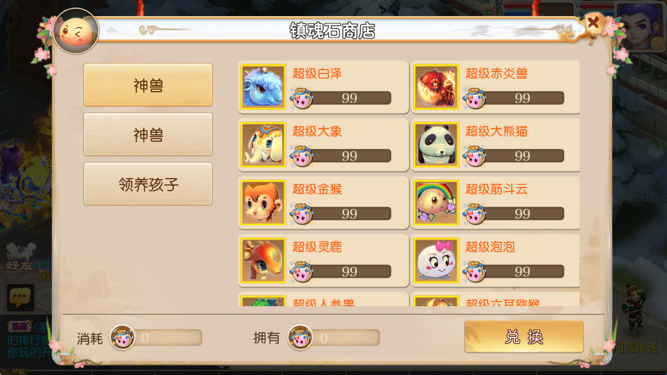Close the 镇魂石商店 shop window
The height and width of the screenshot is (375, 667).
(x=593, y=22)
